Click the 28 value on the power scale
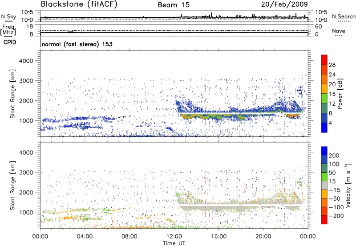This screenshot has width=356, height=246. click(x=332, y=65)
